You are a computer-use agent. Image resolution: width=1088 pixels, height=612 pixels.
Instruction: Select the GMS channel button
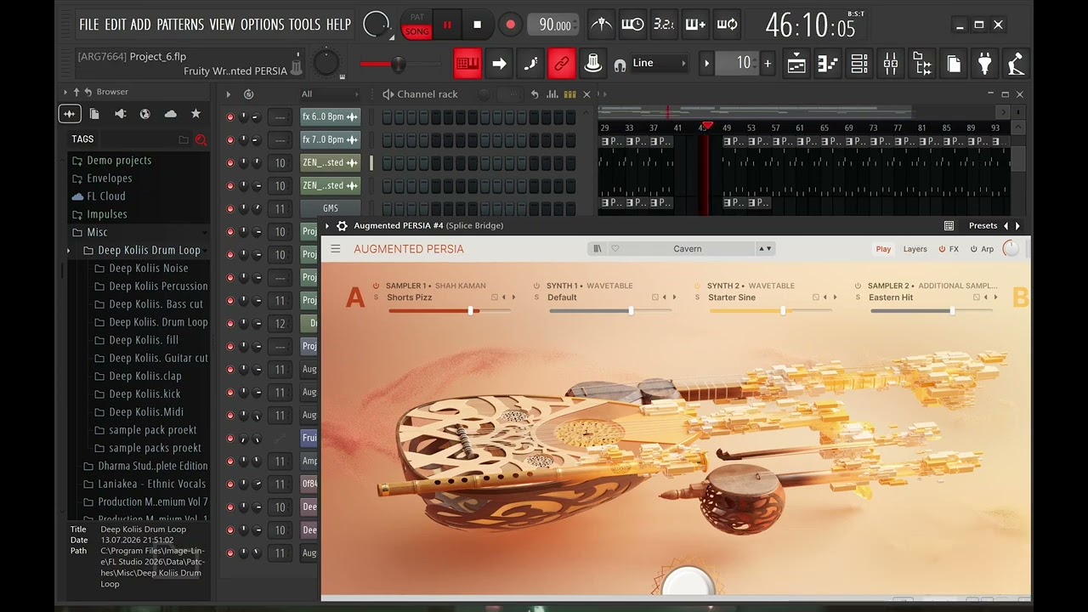(331, 209)
